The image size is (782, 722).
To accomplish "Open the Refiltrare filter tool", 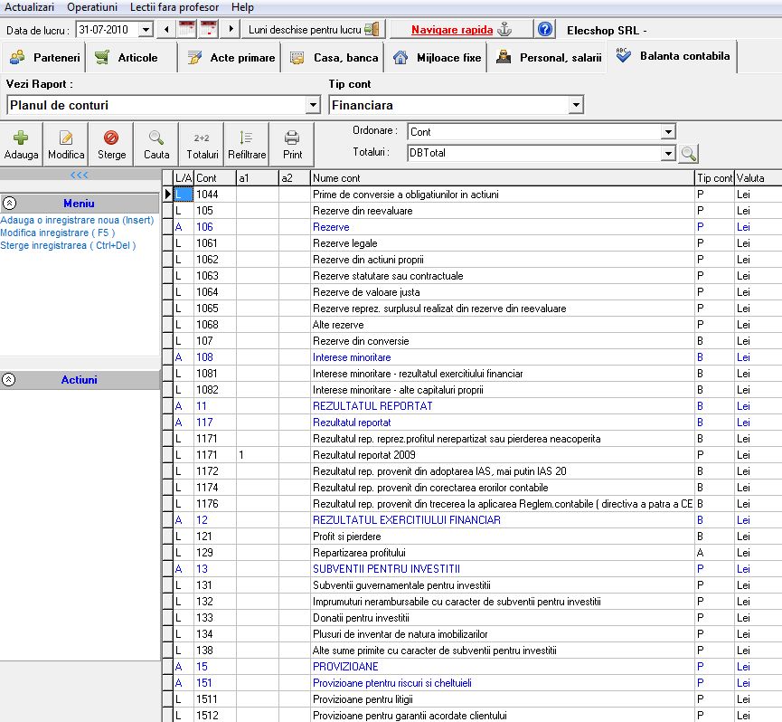I will 247,144.
